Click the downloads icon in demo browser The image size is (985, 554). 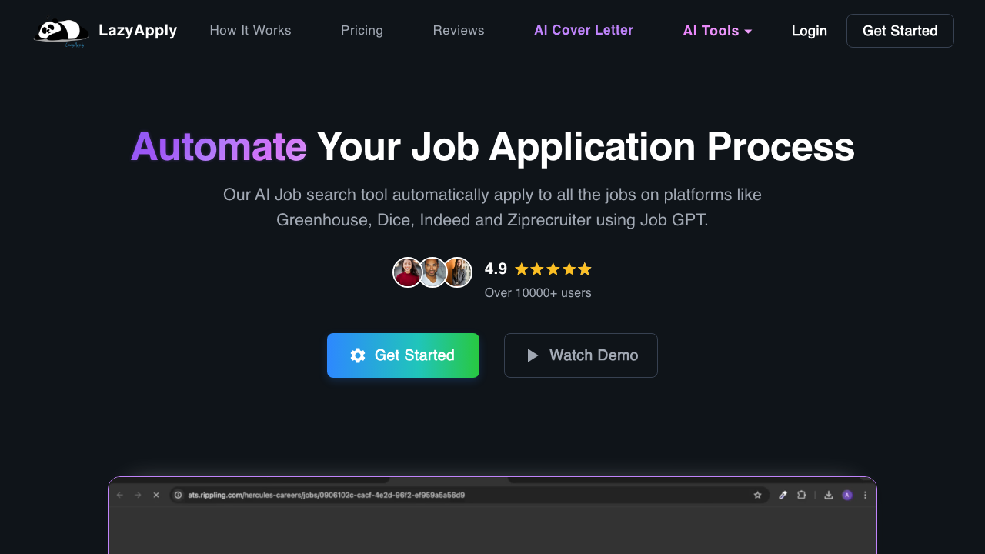[829, 495]
